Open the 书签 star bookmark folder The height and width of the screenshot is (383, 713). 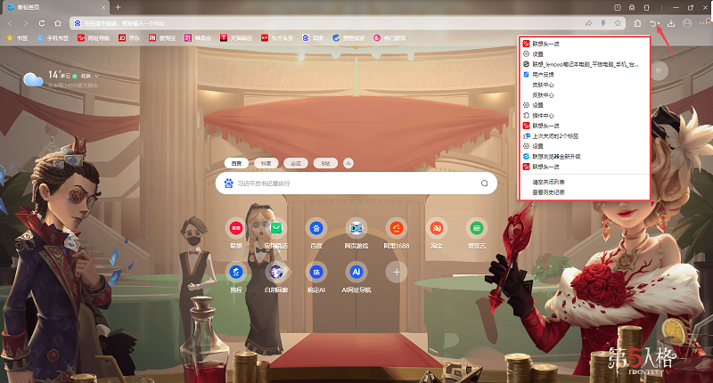(x=17, y=38)
